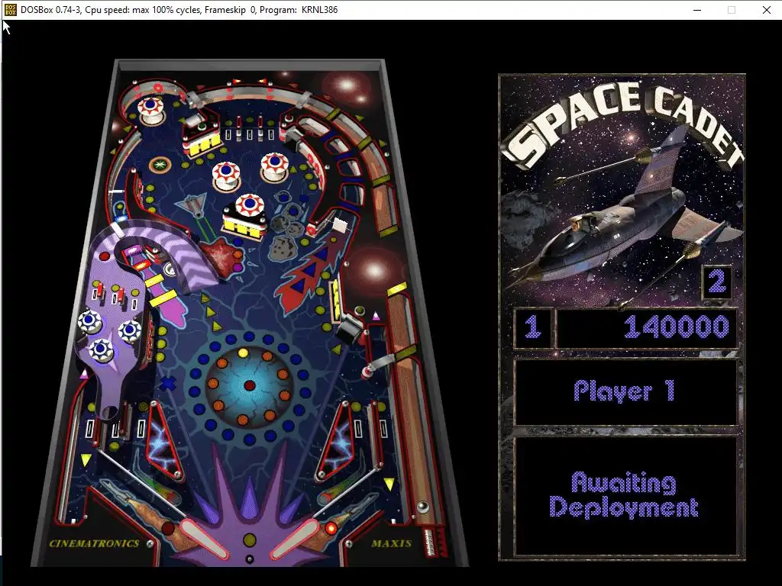The width and height of the screenshot is (782, 586).
Task: Click the white flag target above the red rocket
Action: point(340,225)
